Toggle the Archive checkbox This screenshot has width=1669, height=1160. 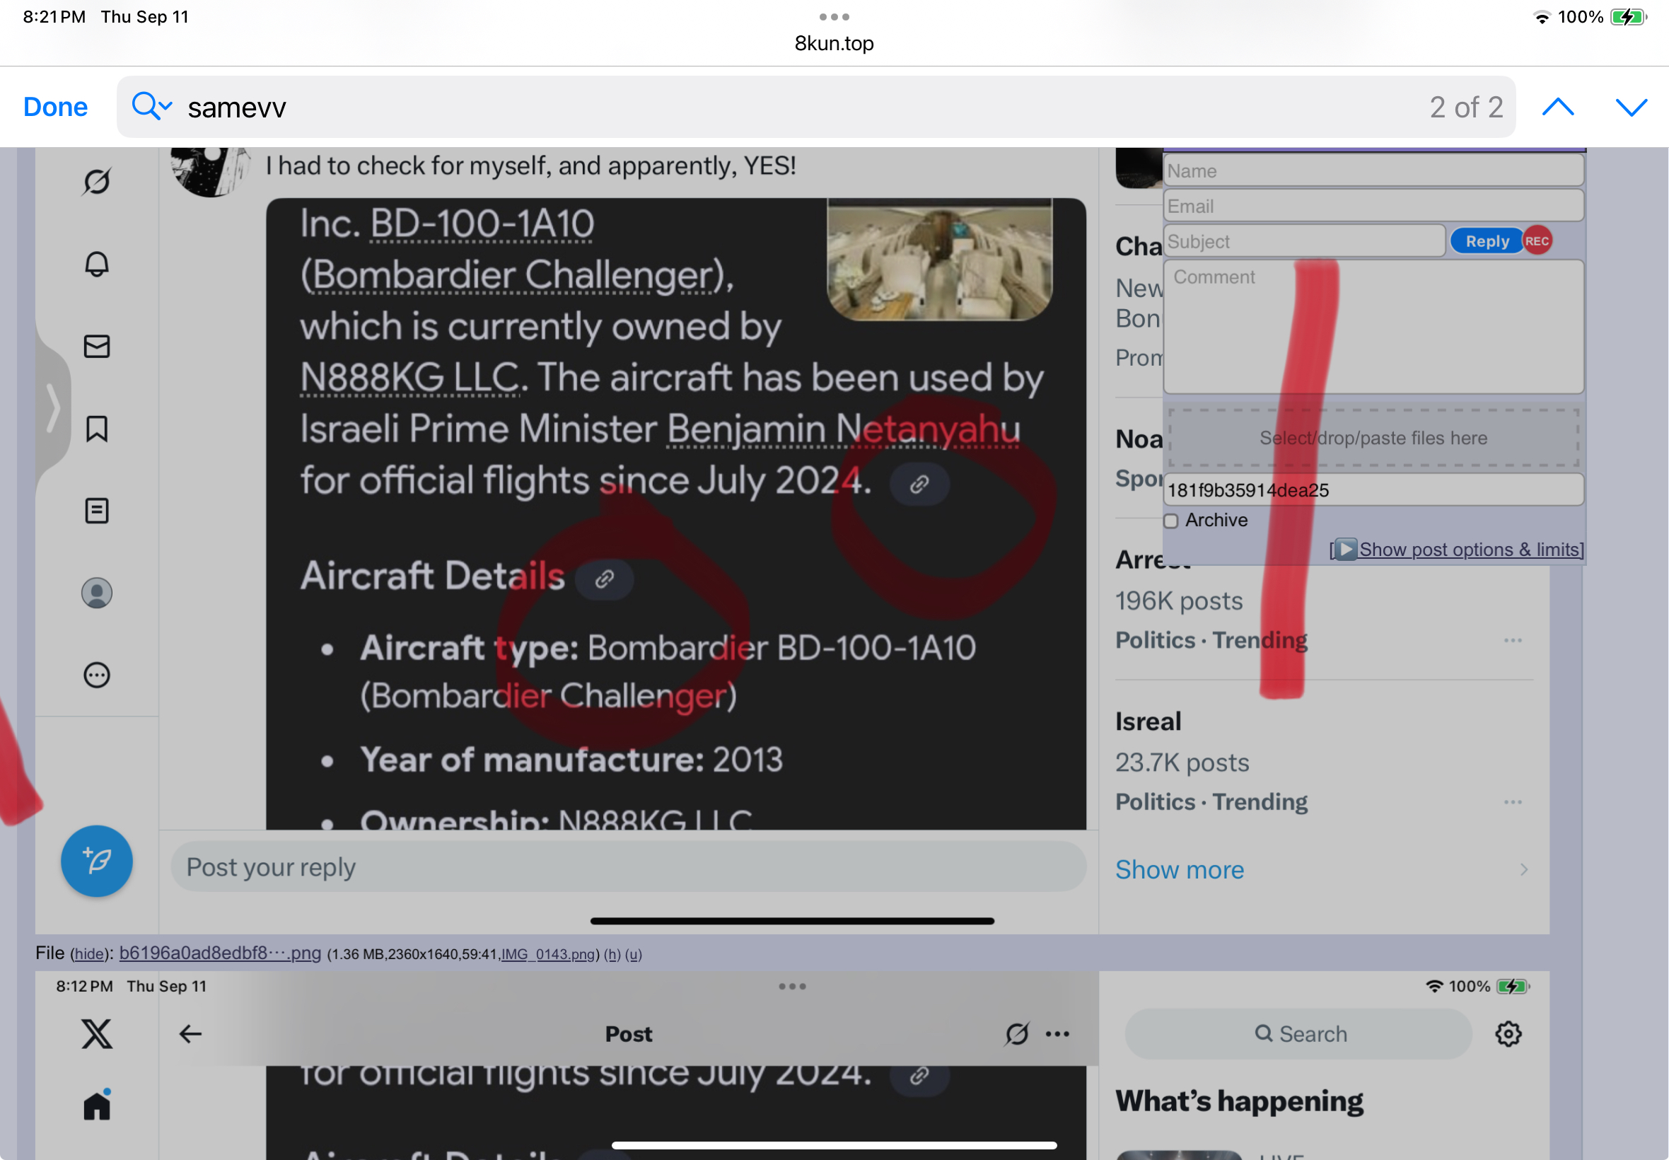(x=1170, y=521)
